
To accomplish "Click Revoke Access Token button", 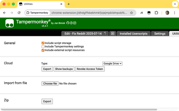I will pyautogui.click(x=90, y=69).
